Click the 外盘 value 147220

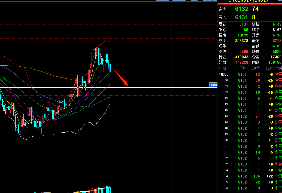(241, 62)
